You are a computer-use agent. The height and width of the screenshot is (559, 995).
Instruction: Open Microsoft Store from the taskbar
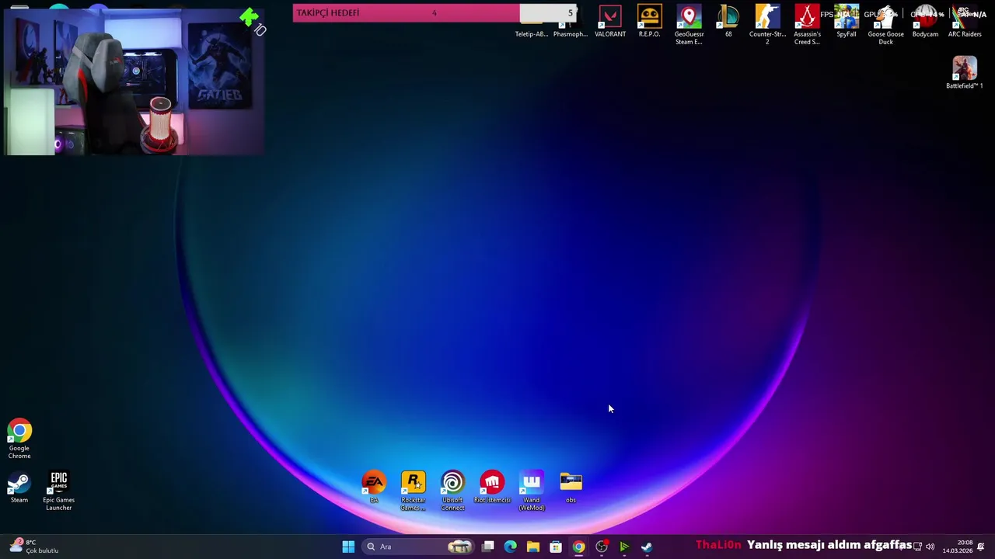[x=556, y=547]
